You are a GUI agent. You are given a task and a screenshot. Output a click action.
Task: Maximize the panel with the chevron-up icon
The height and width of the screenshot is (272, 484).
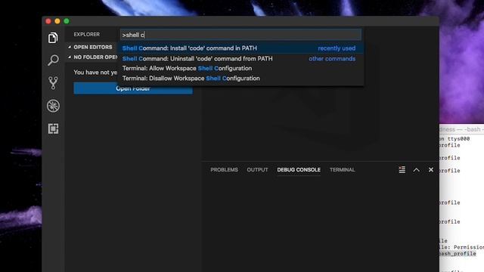click(416, 170)
